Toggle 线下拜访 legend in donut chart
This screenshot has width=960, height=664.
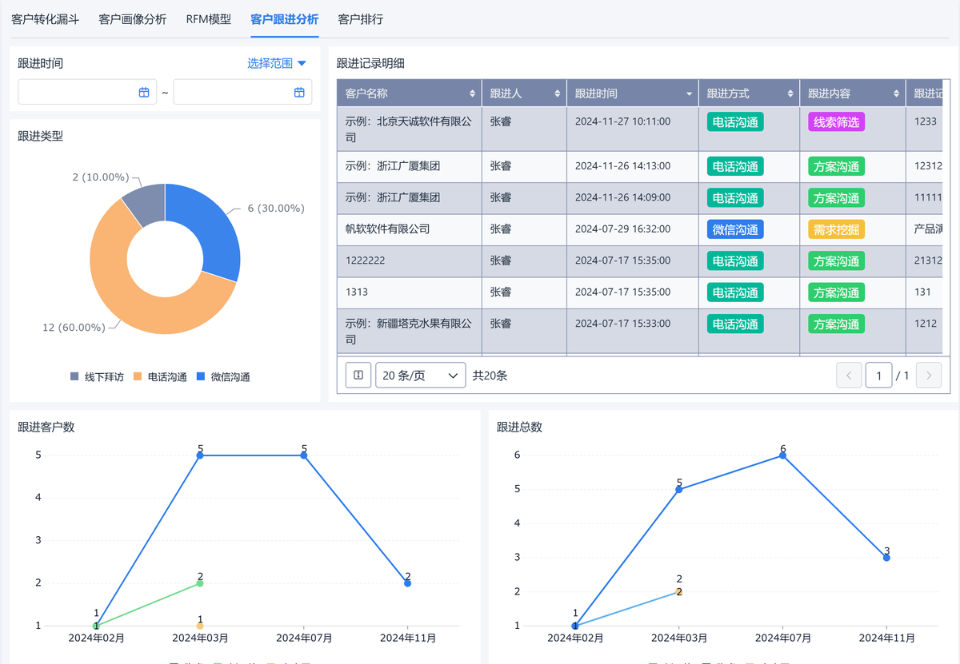(97, 377)
